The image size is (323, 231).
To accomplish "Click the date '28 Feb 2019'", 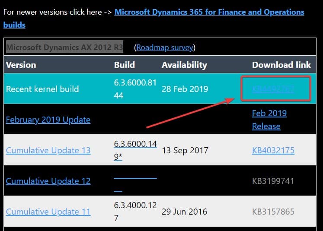I will pyautogui.click(x=185, y=89).
